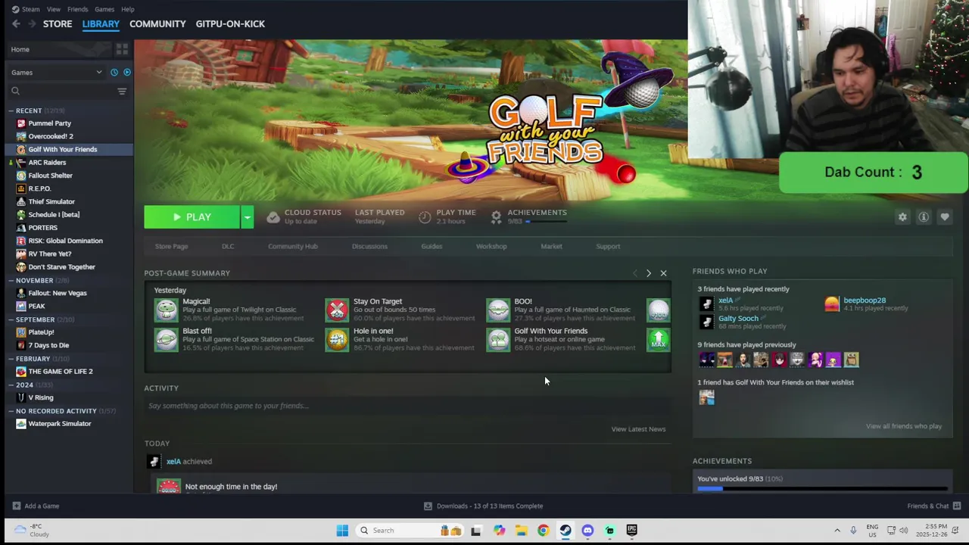This screenshot has height=545, width=969.
Task: Launch game with green PLAY button
Action: tap(192, 217)
